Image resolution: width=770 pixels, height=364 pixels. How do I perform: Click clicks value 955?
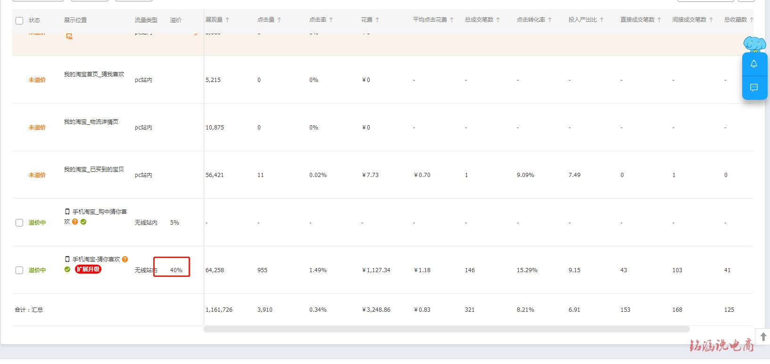[x=263, y=270]
